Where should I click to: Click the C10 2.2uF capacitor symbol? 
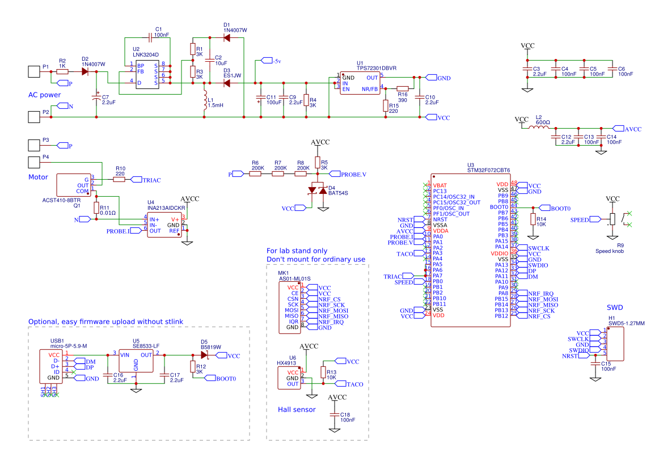(420, 98)
